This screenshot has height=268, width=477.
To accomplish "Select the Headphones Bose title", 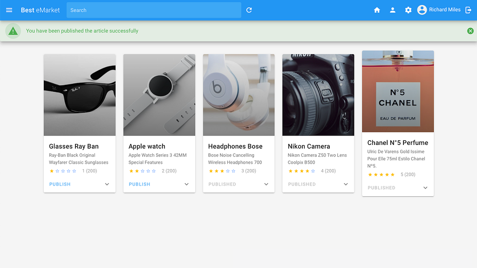I will coord(235,146).
